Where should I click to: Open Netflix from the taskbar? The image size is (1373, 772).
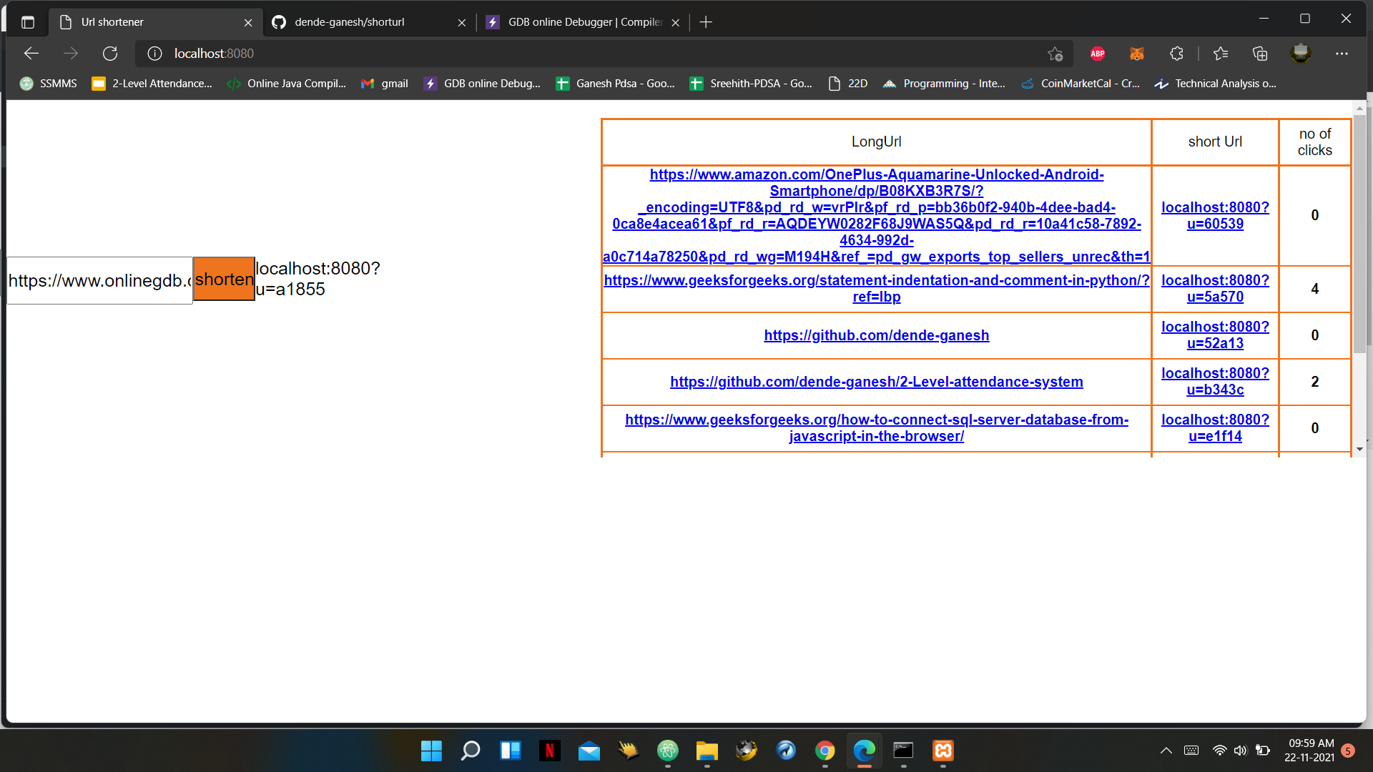(x=549, y=751)
